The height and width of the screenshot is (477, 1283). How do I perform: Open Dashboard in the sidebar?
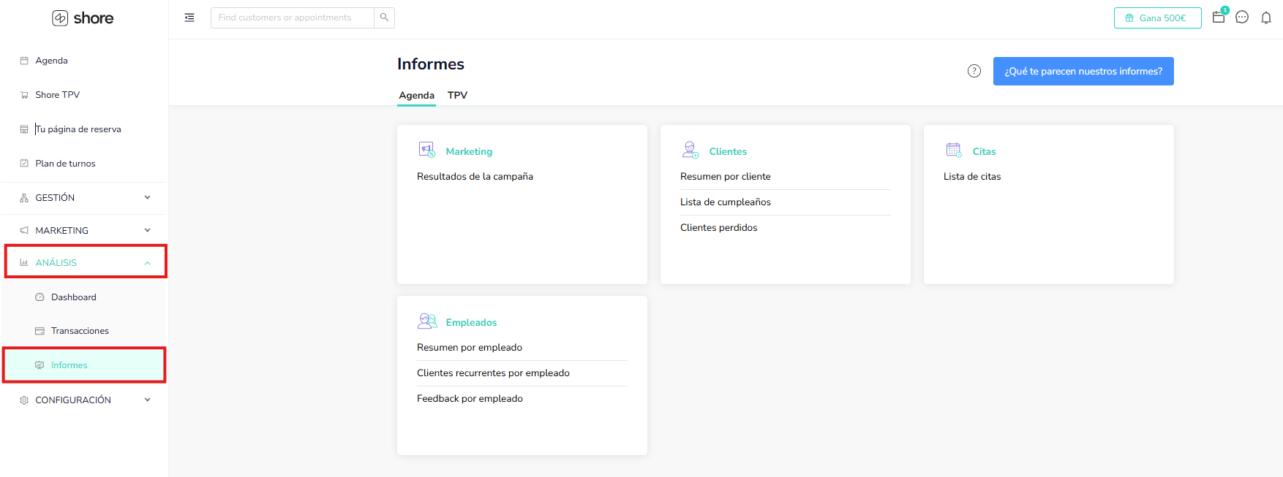73,297
